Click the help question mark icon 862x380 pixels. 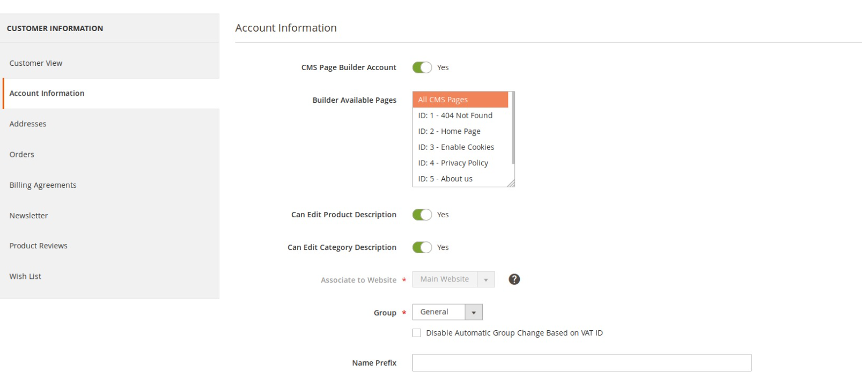(514, 279)
